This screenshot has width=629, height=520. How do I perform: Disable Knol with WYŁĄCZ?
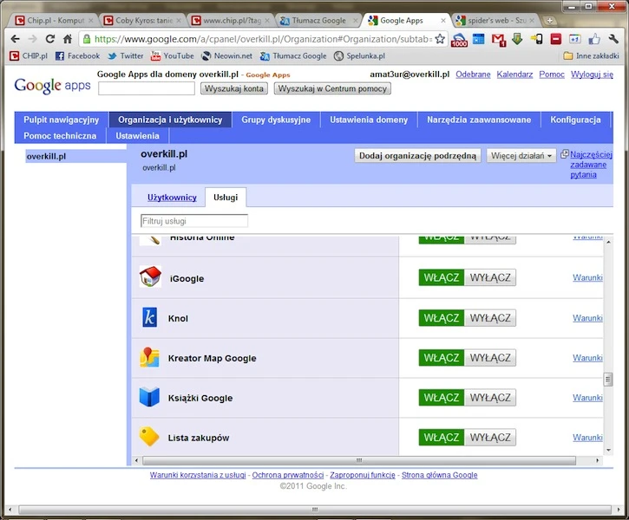tap(490, 318)
